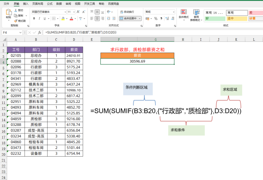Toggle middle vertical alignment
263x180 pixels.
coord(97,12)
